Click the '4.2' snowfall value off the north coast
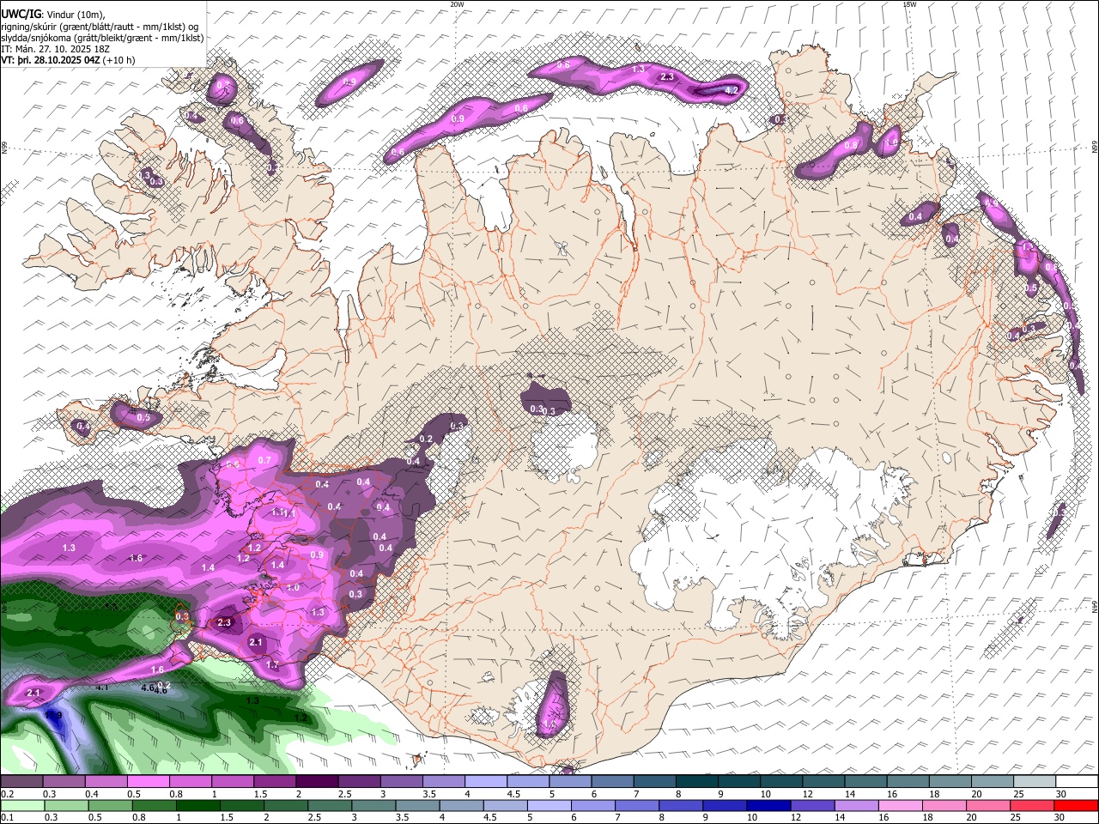 point(732,90)
